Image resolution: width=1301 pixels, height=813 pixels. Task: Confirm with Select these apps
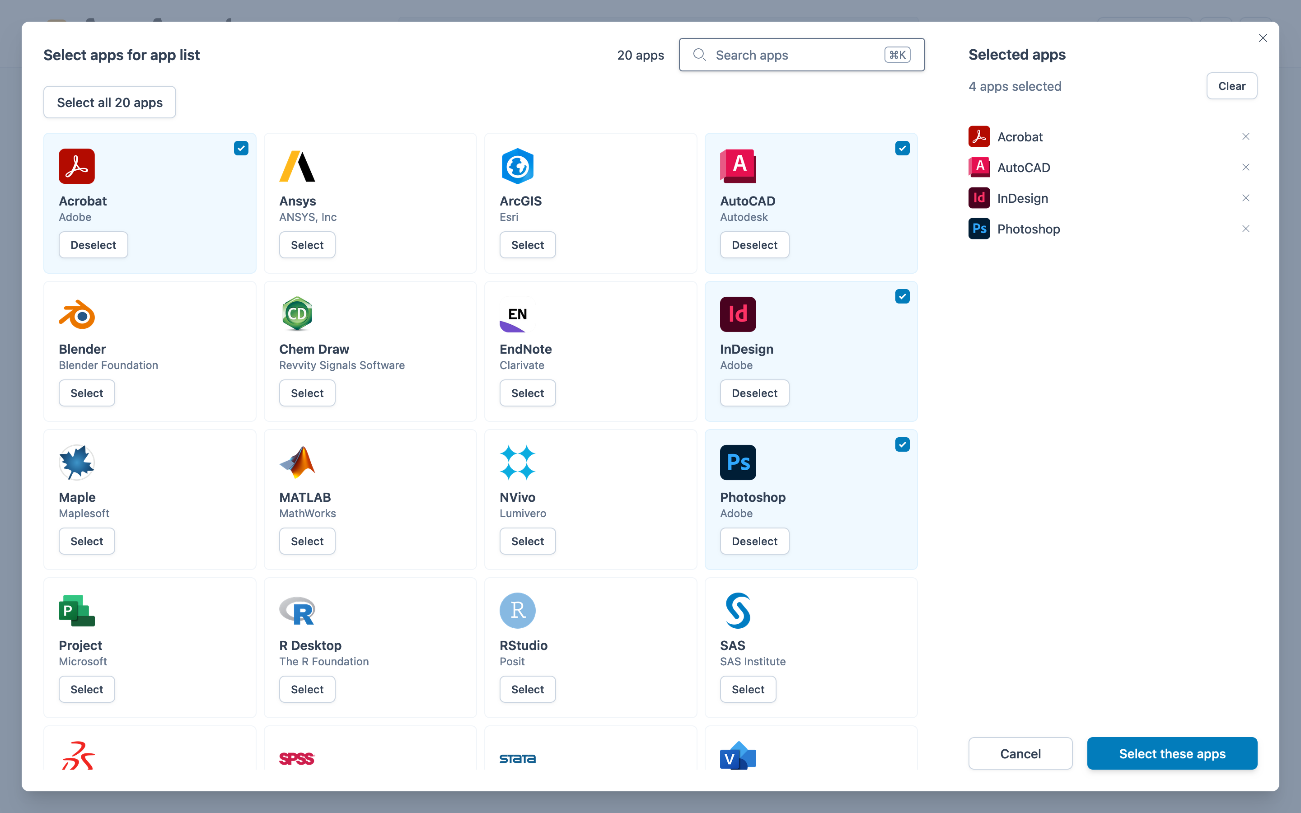pyautogui.click(x=1172, y=753)
